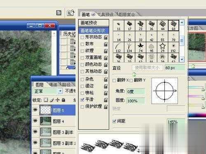Uncheck the 平滑 checkbox

(x=82, y=100)
